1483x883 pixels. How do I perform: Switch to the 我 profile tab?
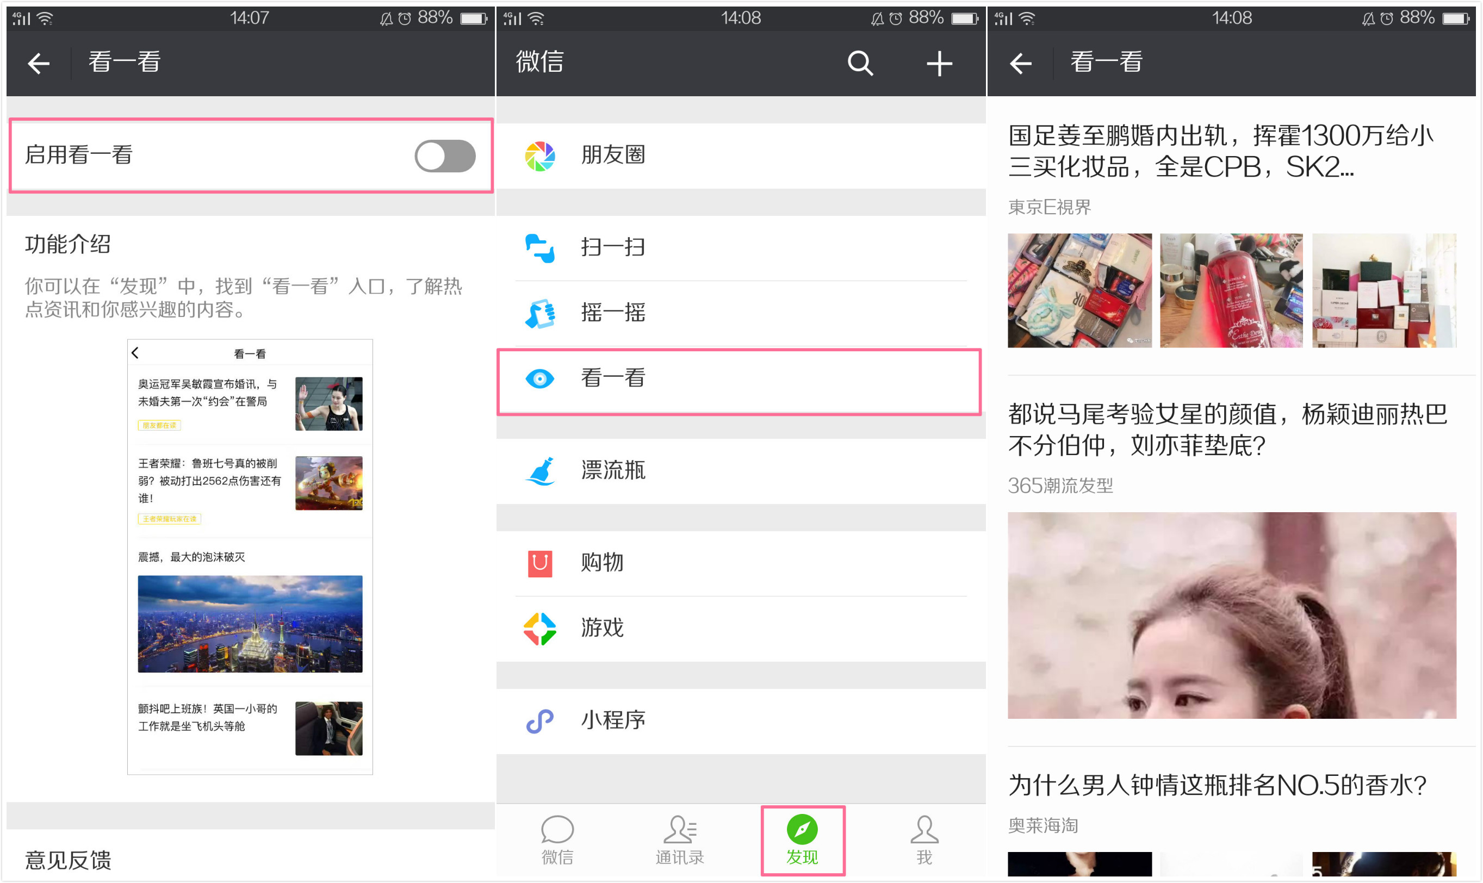point(924,840)
